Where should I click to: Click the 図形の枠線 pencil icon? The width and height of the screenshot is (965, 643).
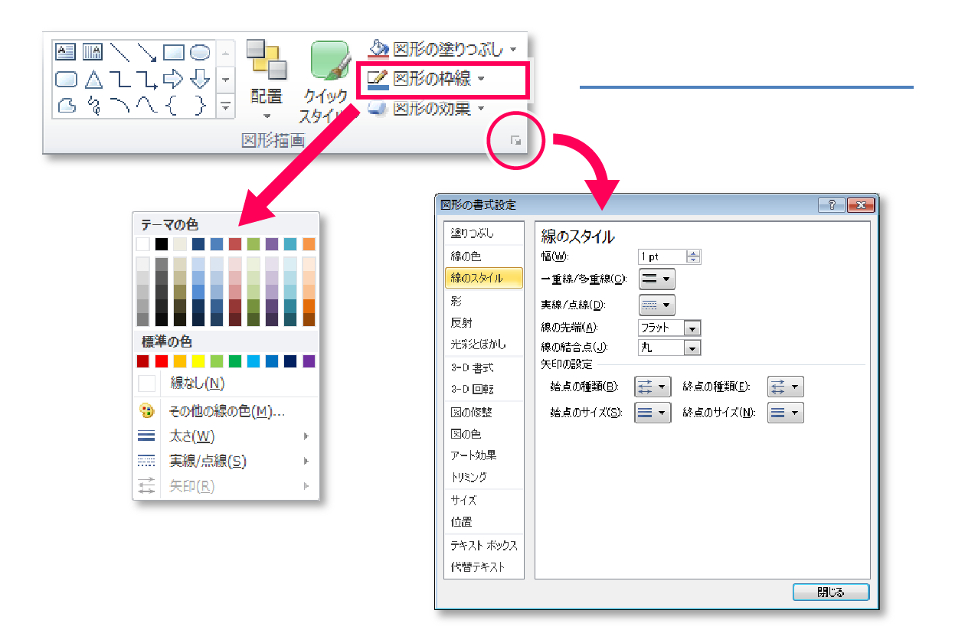tap(378, 79)
